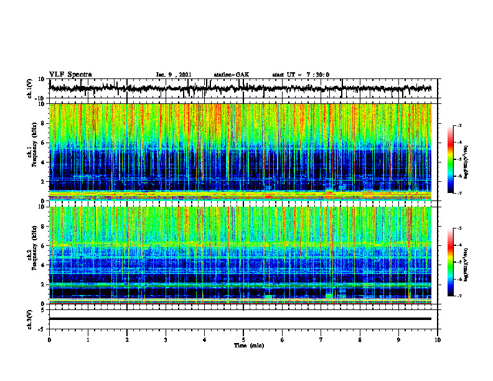Click the "-7" tick on ch.1 colorbar

coord(459,193)
